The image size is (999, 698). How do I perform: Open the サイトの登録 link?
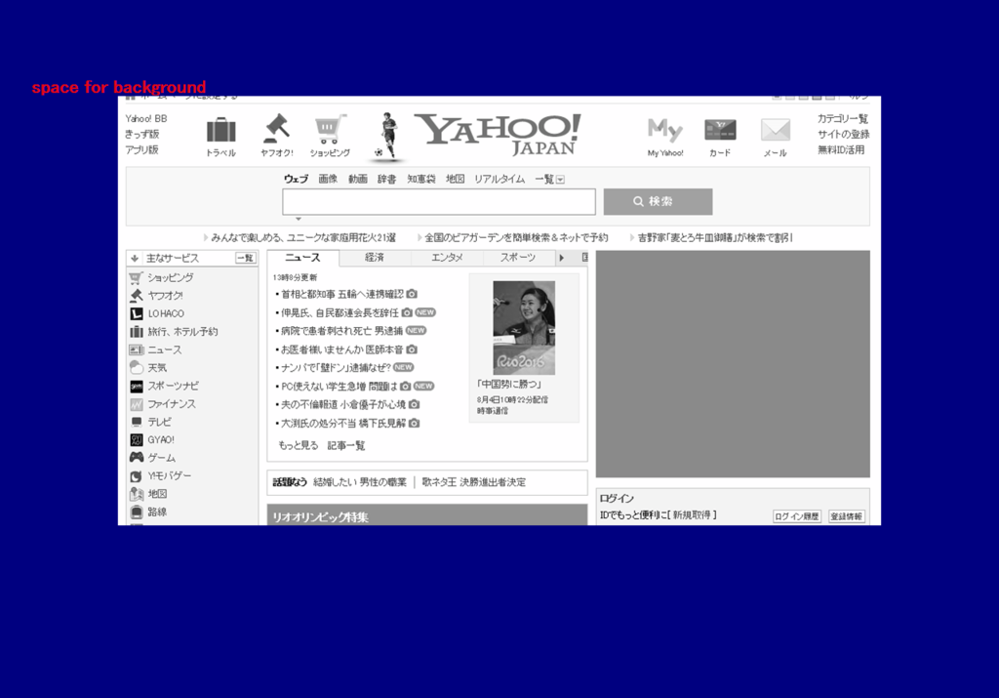[x=844, y=134]
